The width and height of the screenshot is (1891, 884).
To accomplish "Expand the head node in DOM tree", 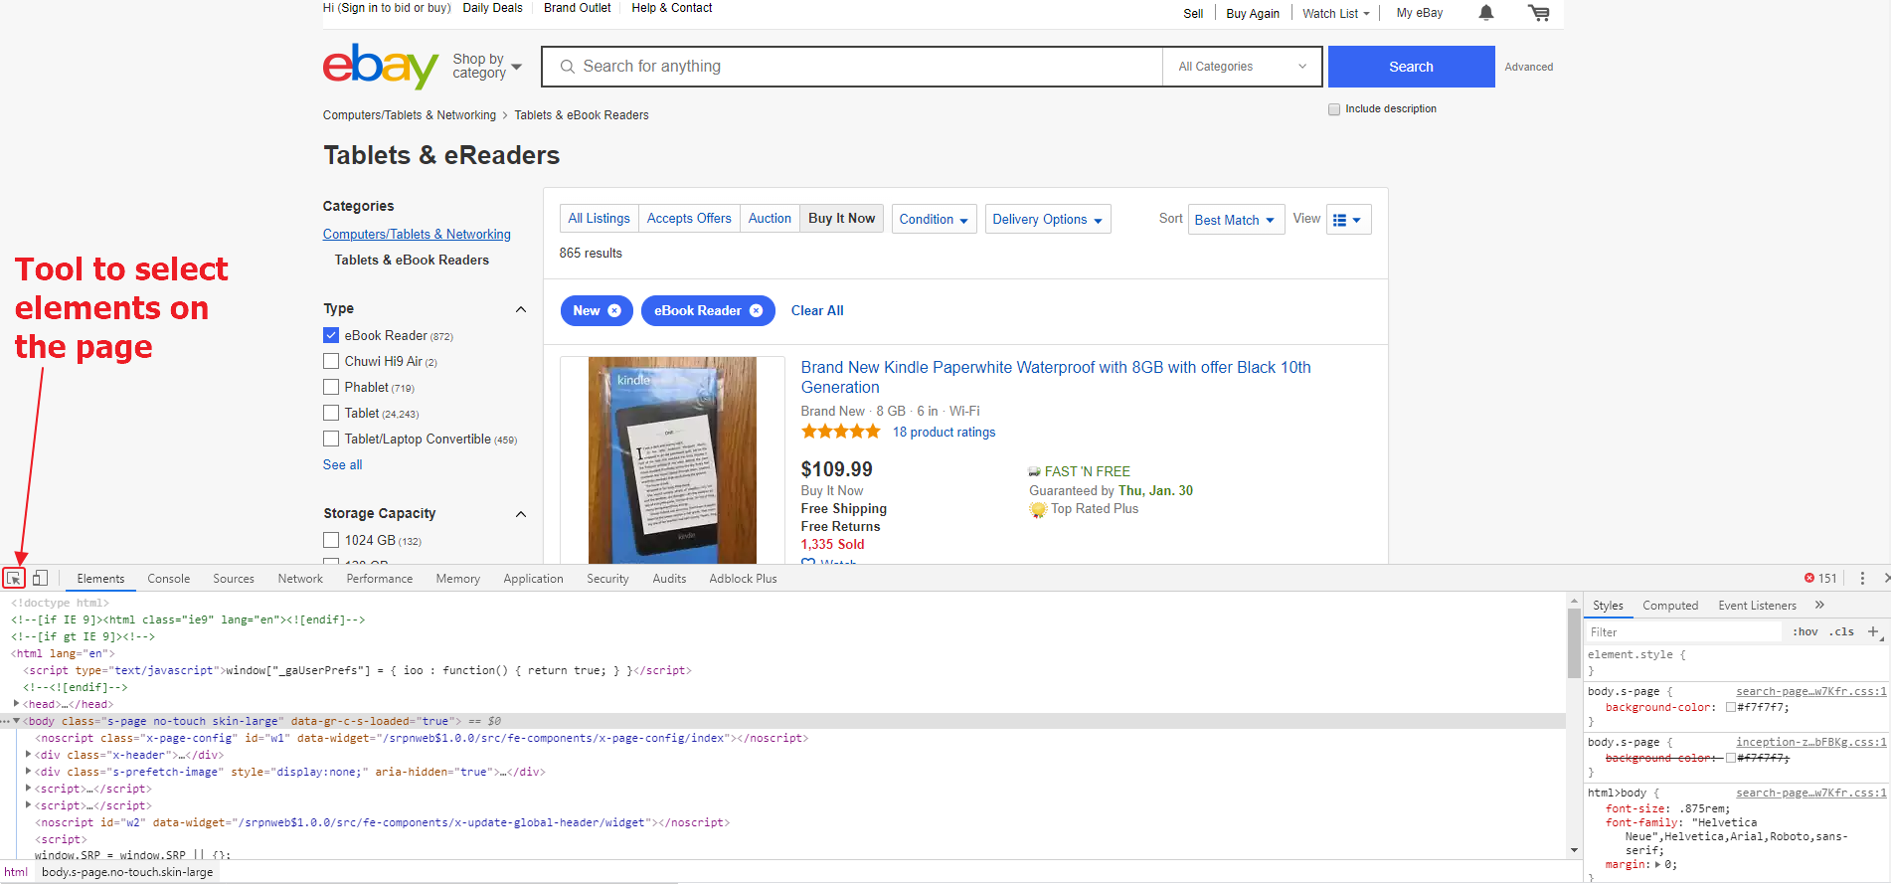I will click(x=16, y=704).
